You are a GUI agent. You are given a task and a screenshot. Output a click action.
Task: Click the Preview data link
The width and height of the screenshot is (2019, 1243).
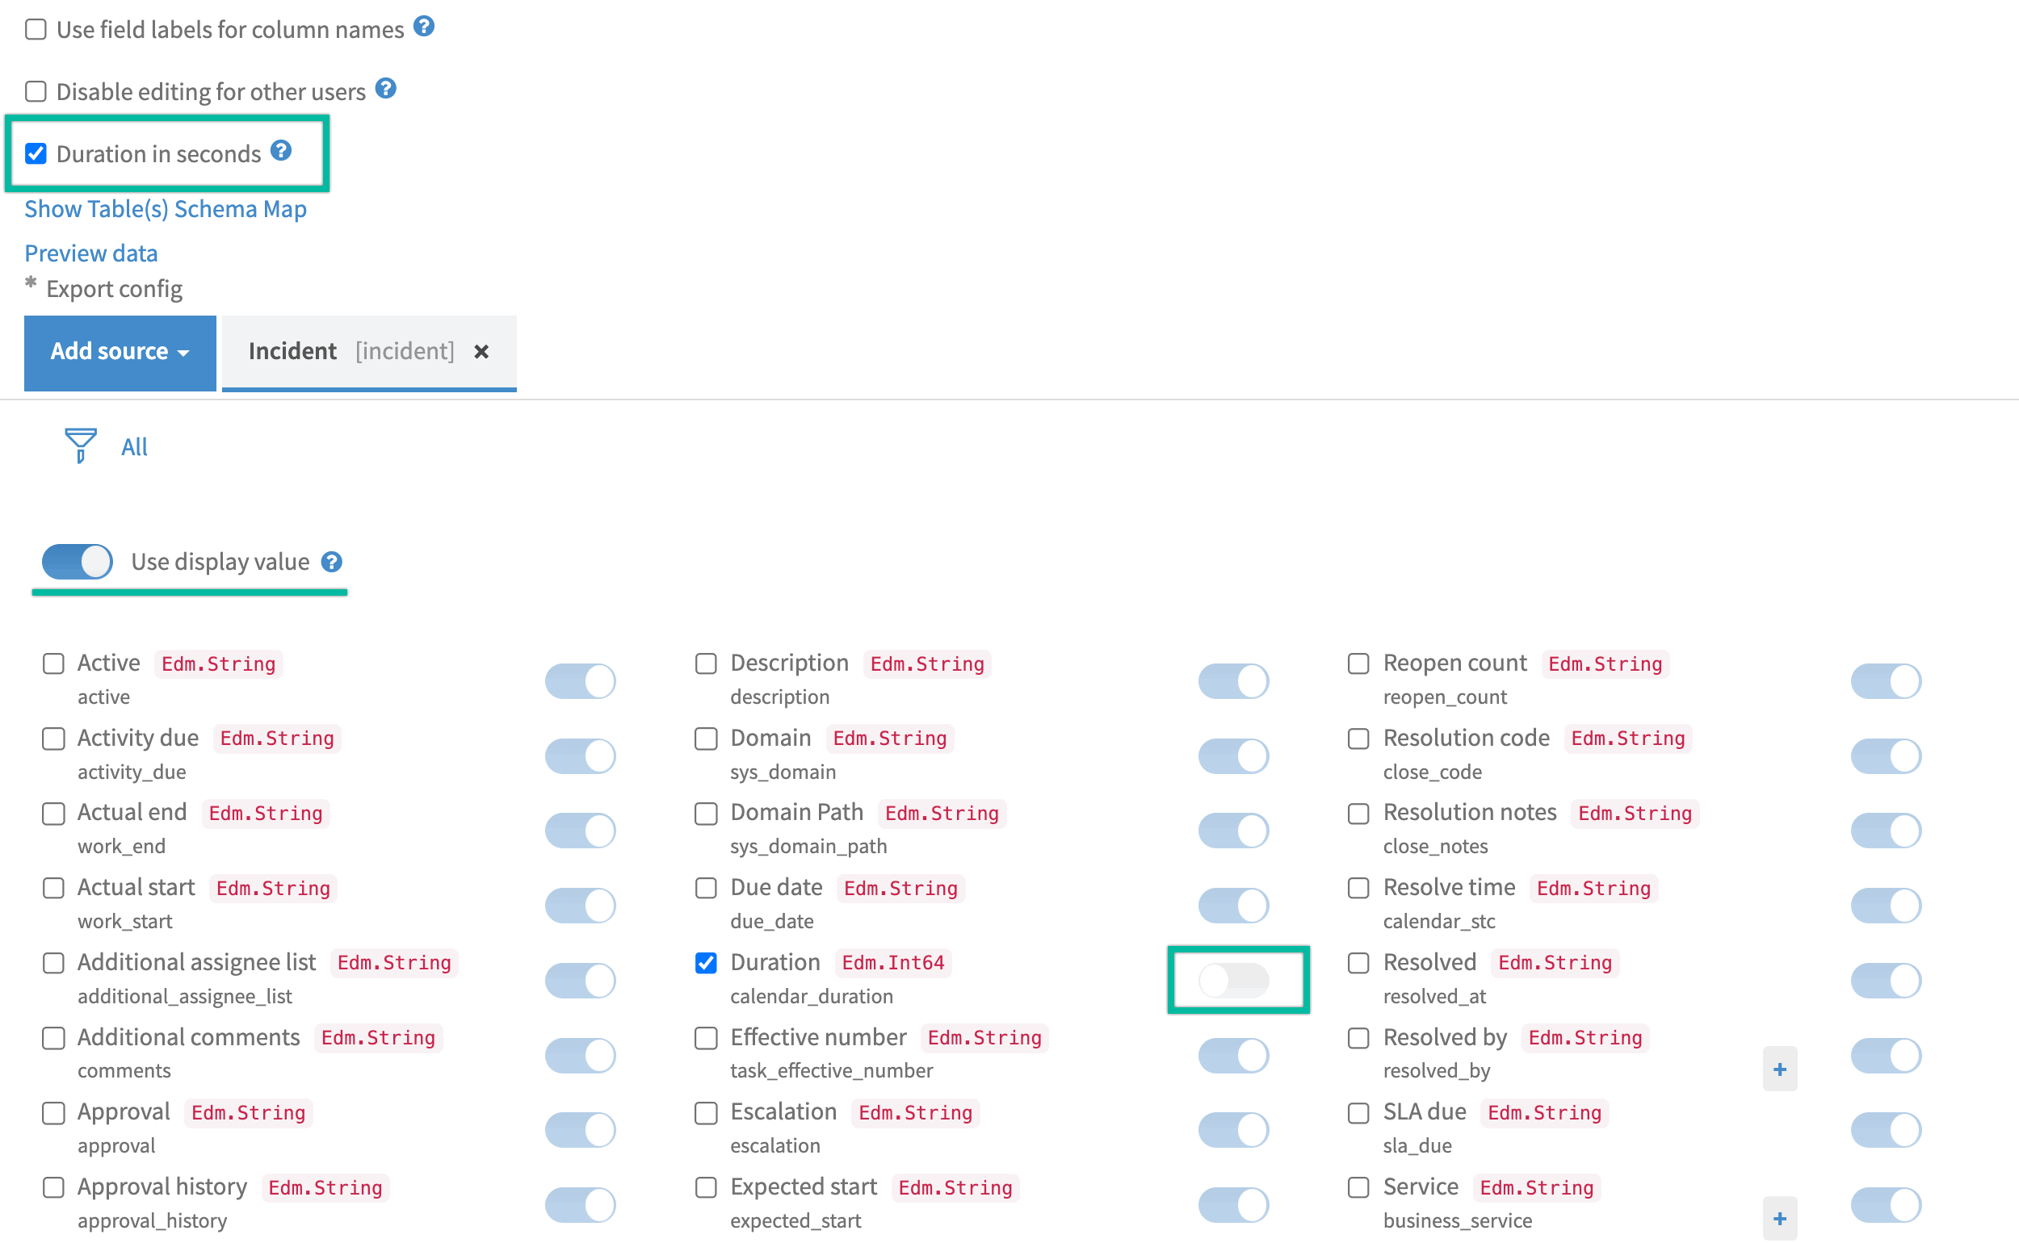pyautogui.click(x=90, y=253)
